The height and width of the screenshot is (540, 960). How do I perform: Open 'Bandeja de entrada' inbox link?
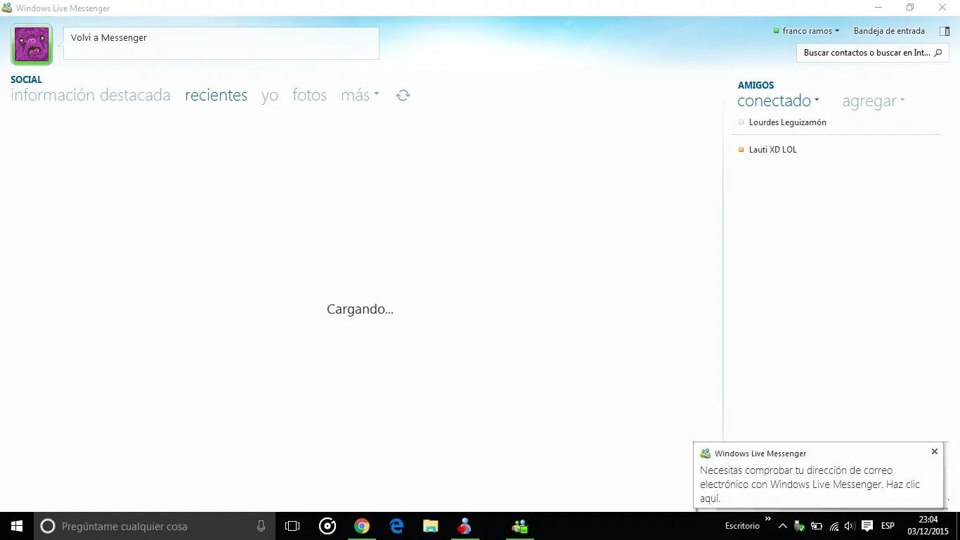pos(889,31)
